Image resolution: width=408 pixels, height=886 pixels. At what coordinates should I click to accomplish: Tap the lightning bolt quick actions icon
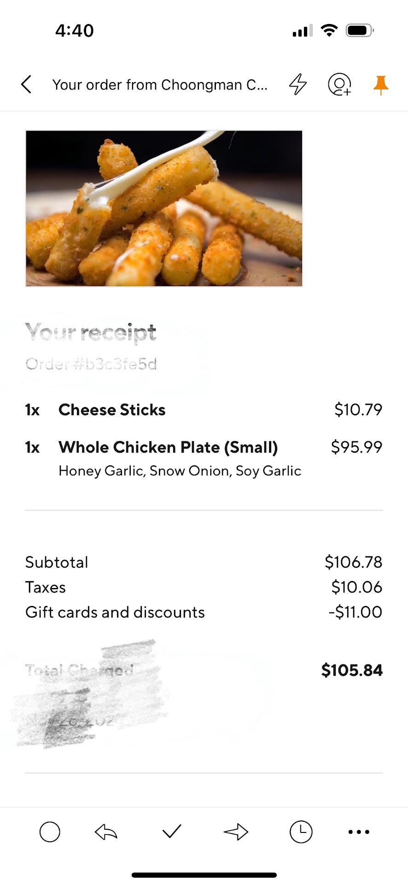point(297,84)
